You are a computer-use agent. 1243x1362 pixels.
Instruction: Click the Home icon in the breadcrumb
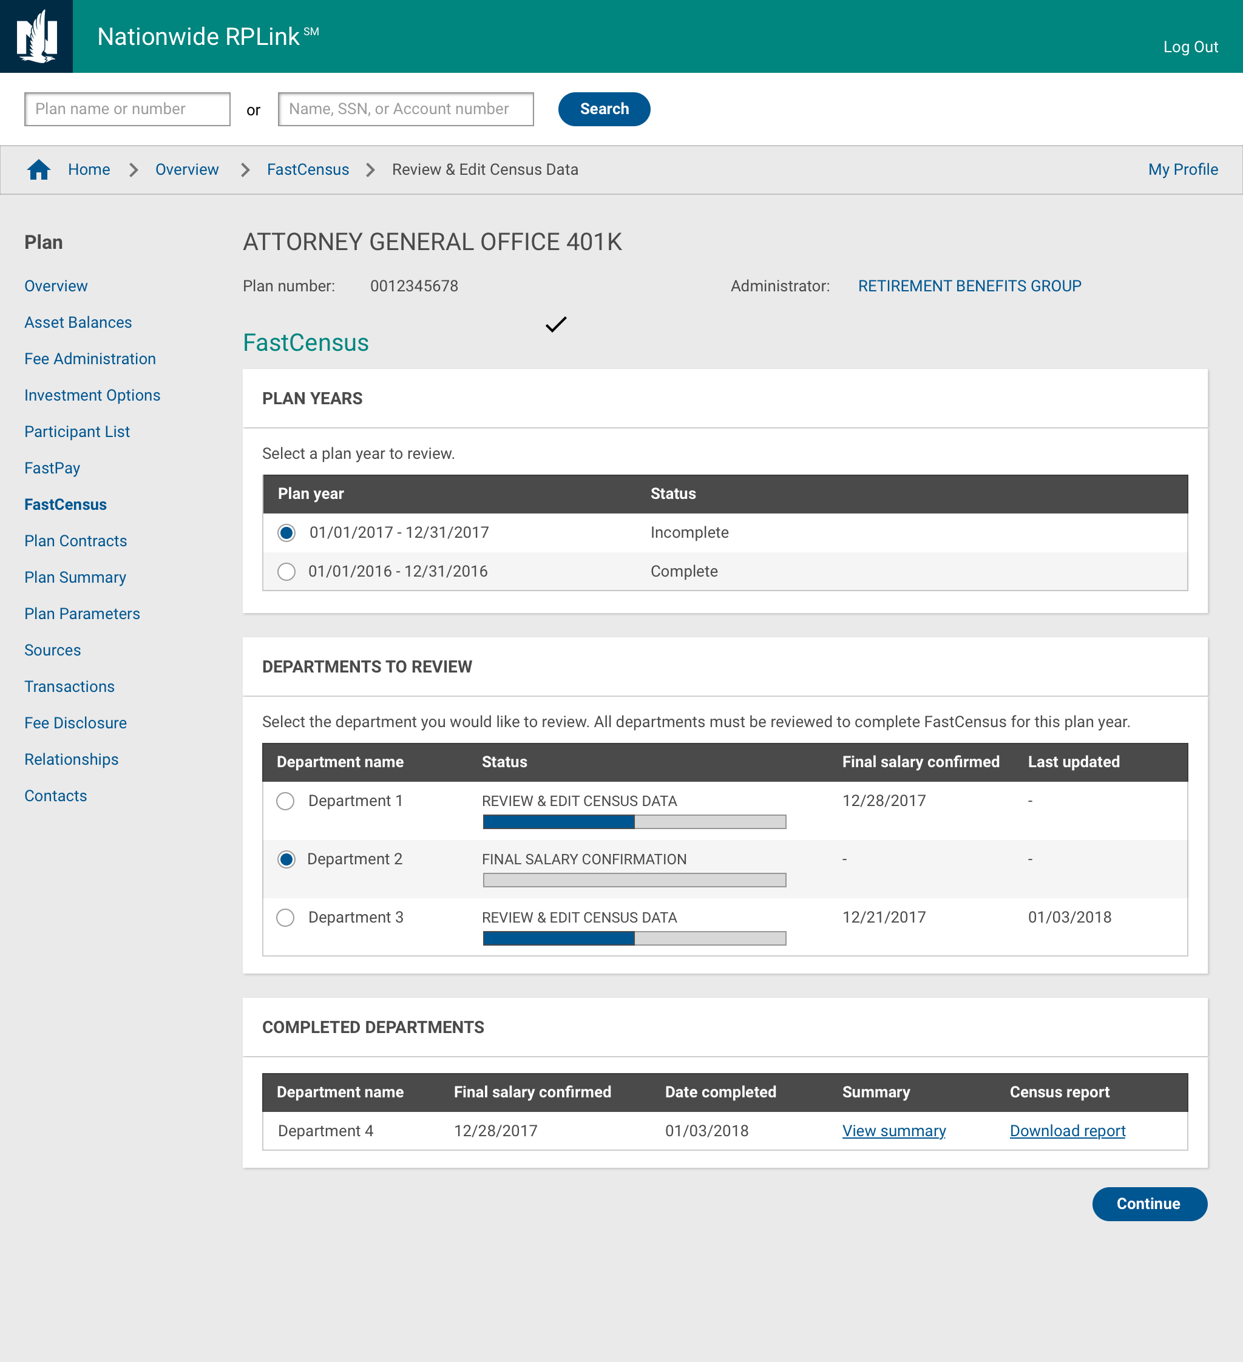click(38, 169)
